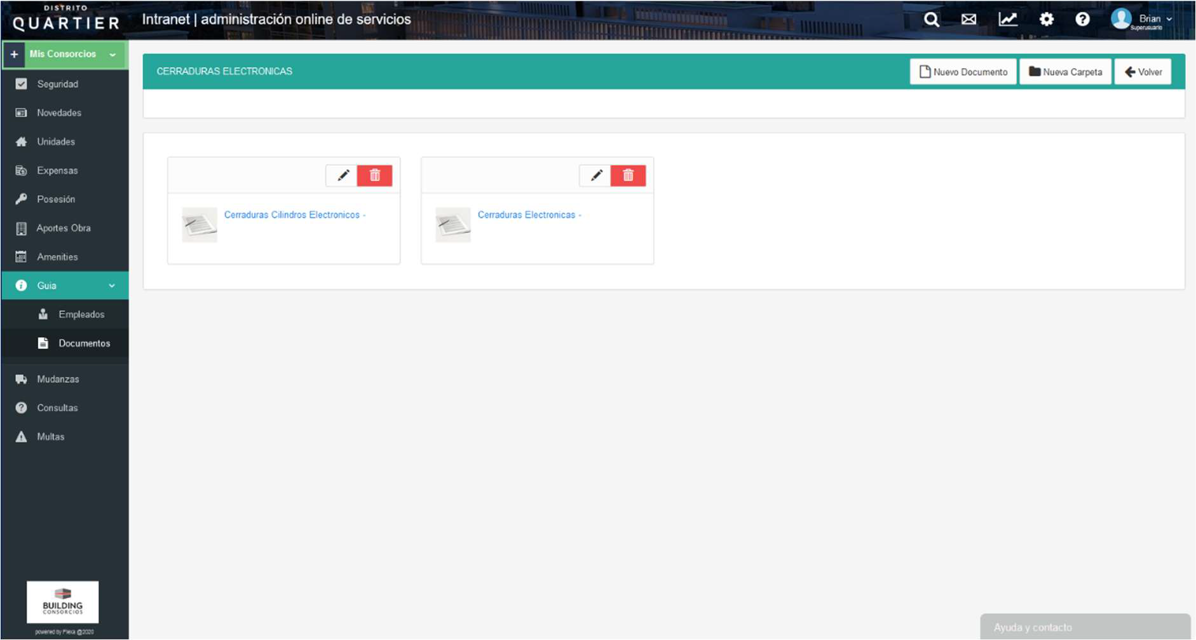Image resolution: width=1196 pixels, height=640 pixels.
Task: Add a consorcio with the plus icon
Action: pyautogui.click(x=13, y=54)
